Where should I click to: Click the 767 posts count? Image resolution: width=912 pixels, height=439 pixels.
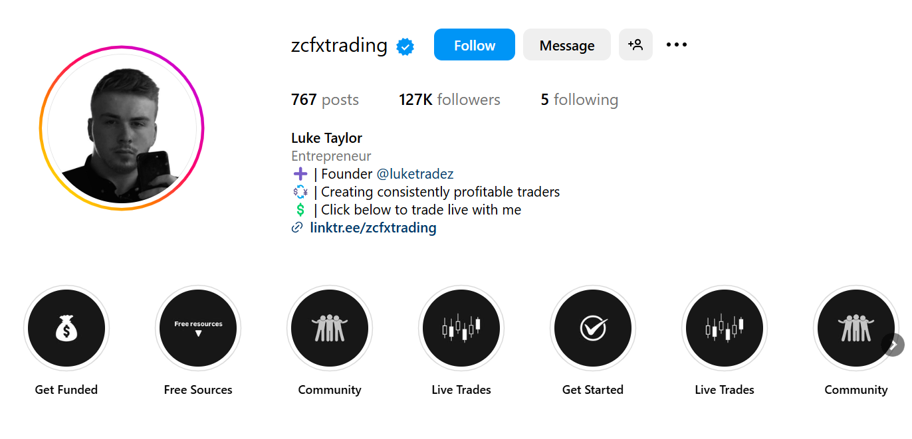coord(325,99)
